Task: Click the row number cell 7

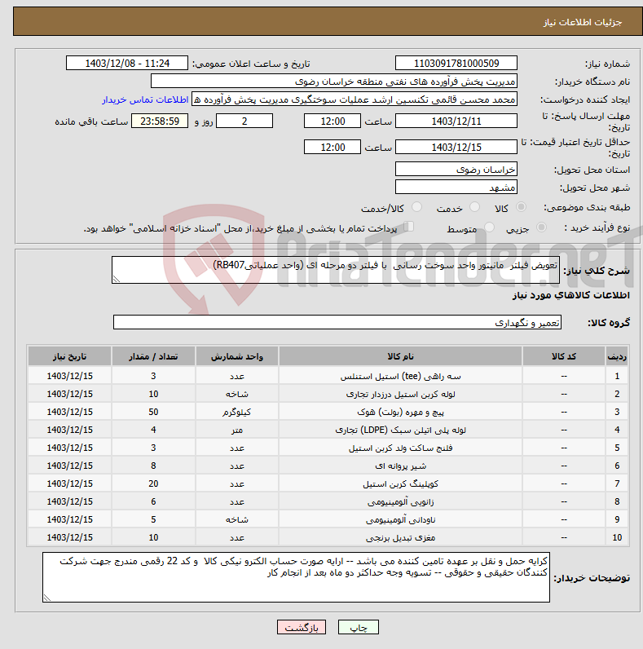Action: [x=617, y=483]
